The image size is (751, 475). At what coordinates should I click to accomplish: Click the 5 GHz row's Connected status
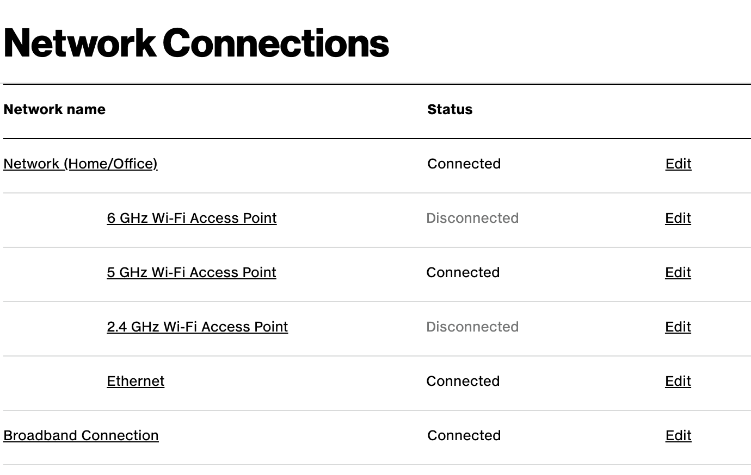click(x=463, y=272)
